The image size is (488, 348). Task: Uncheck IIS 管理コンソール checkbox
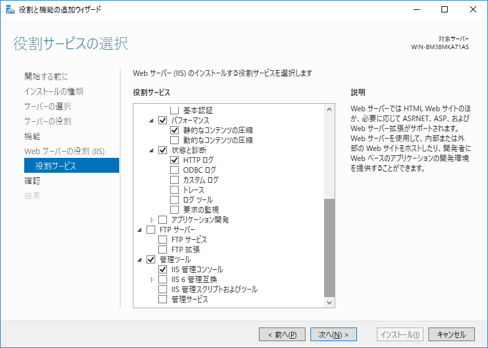click(163, 270)
